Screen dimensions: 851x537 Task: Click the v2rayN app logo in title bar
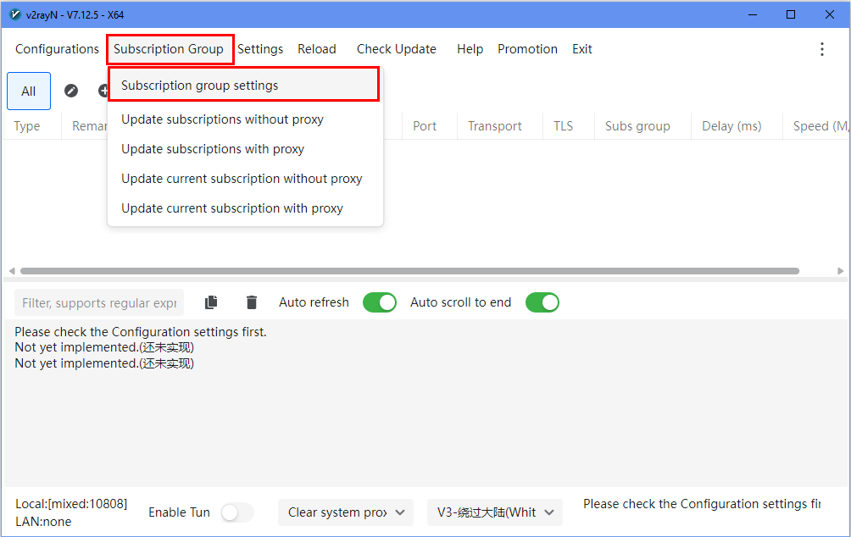click(14, 14)
